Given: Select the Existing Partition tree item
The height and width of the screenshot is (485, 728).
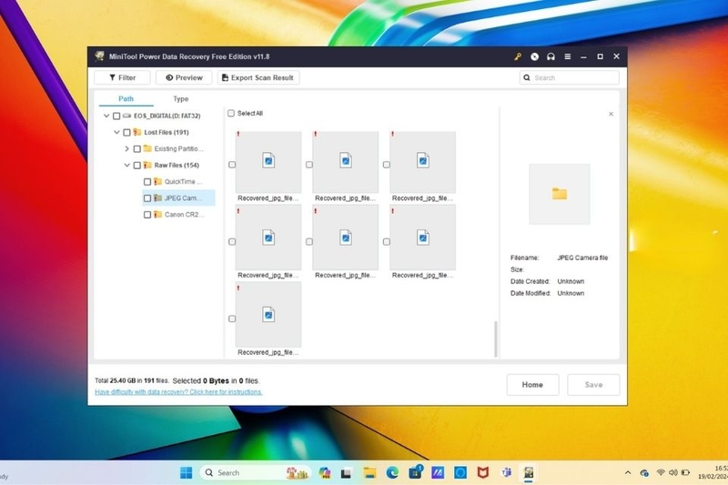Looking at the screenshot, I should pyautogui.click(x=178, y=149).
